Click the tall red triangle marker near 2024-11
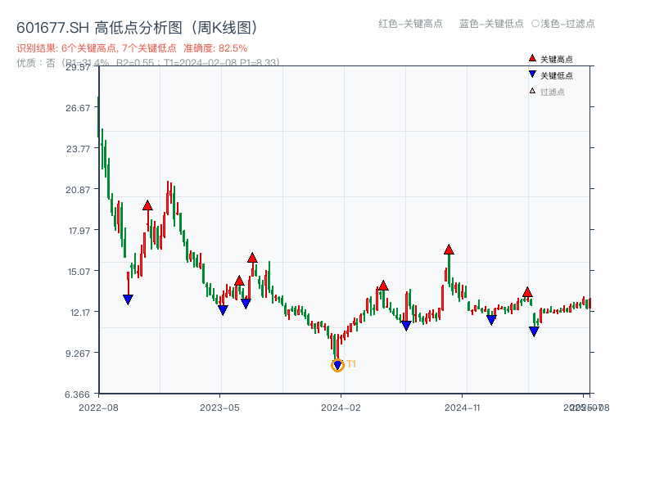Screen dimensions: 655x491 [449, 250]
